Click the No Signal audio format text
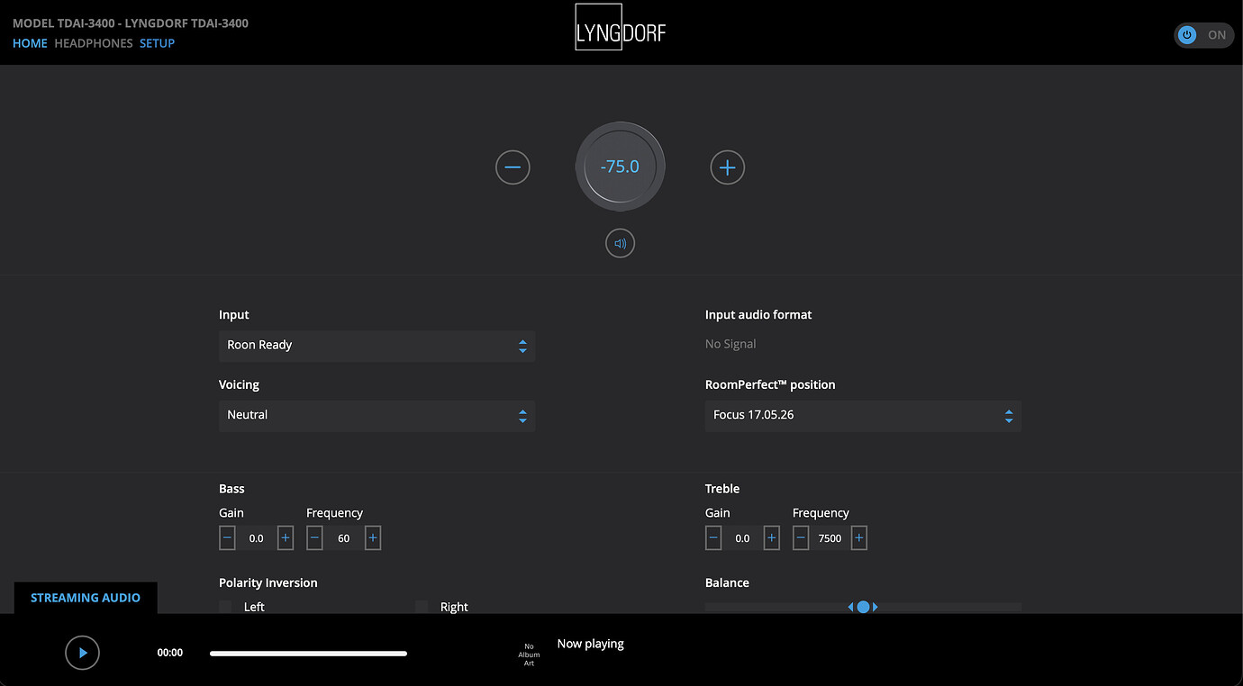Screen dimensions: 1243x686 (730, 344)
